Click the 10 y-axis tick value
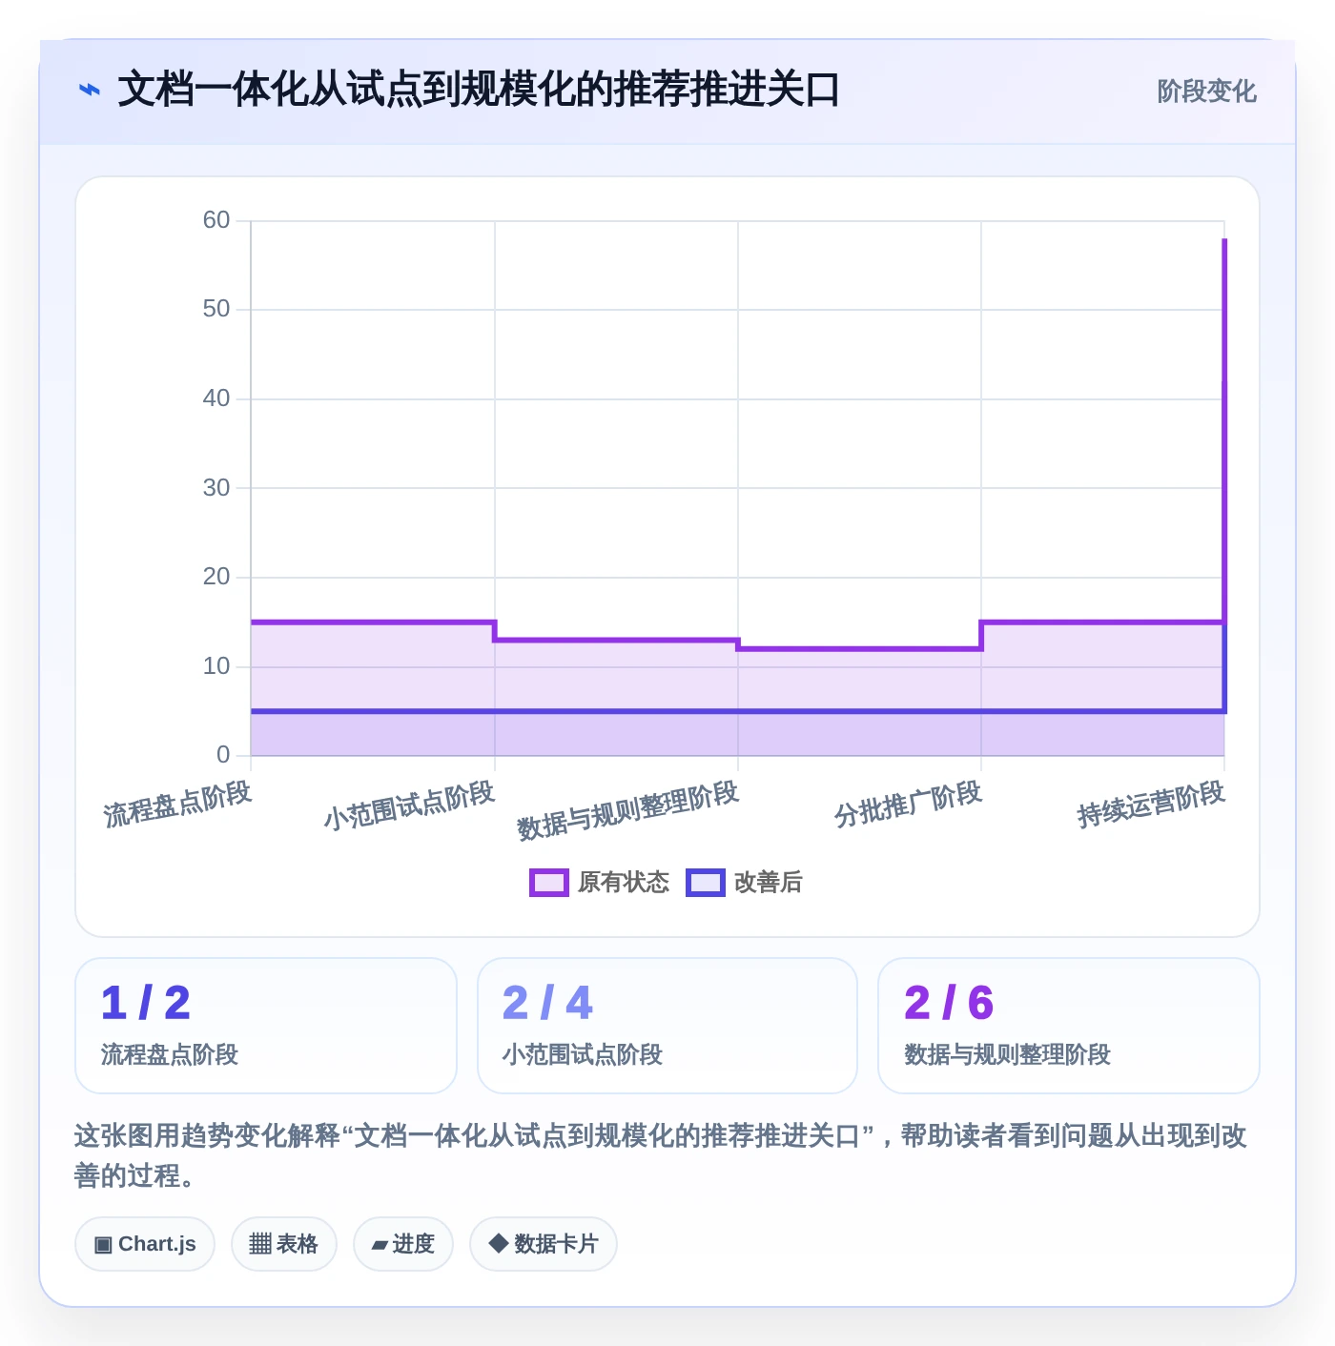1335x1346 pixels. click(x=216, y=666)
